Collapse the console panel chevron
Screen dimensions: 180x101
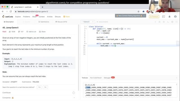point(177,78)
